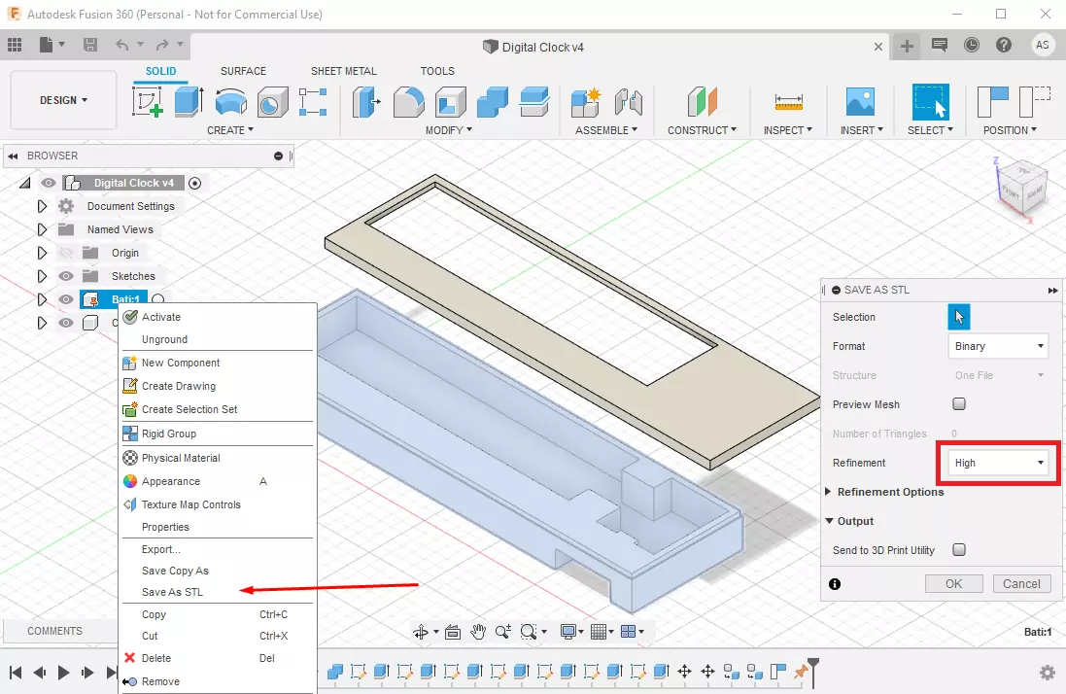The height and width of the screenshot is (694, 1066).
Task: Switch to the SURFACE tab
Action: tap(243, 71)
